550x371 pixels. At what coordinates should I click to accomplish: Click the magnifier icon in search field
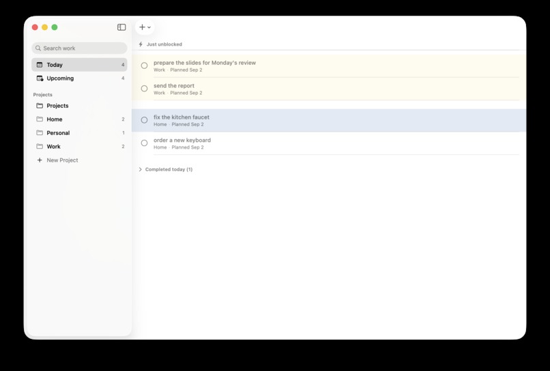38,48
